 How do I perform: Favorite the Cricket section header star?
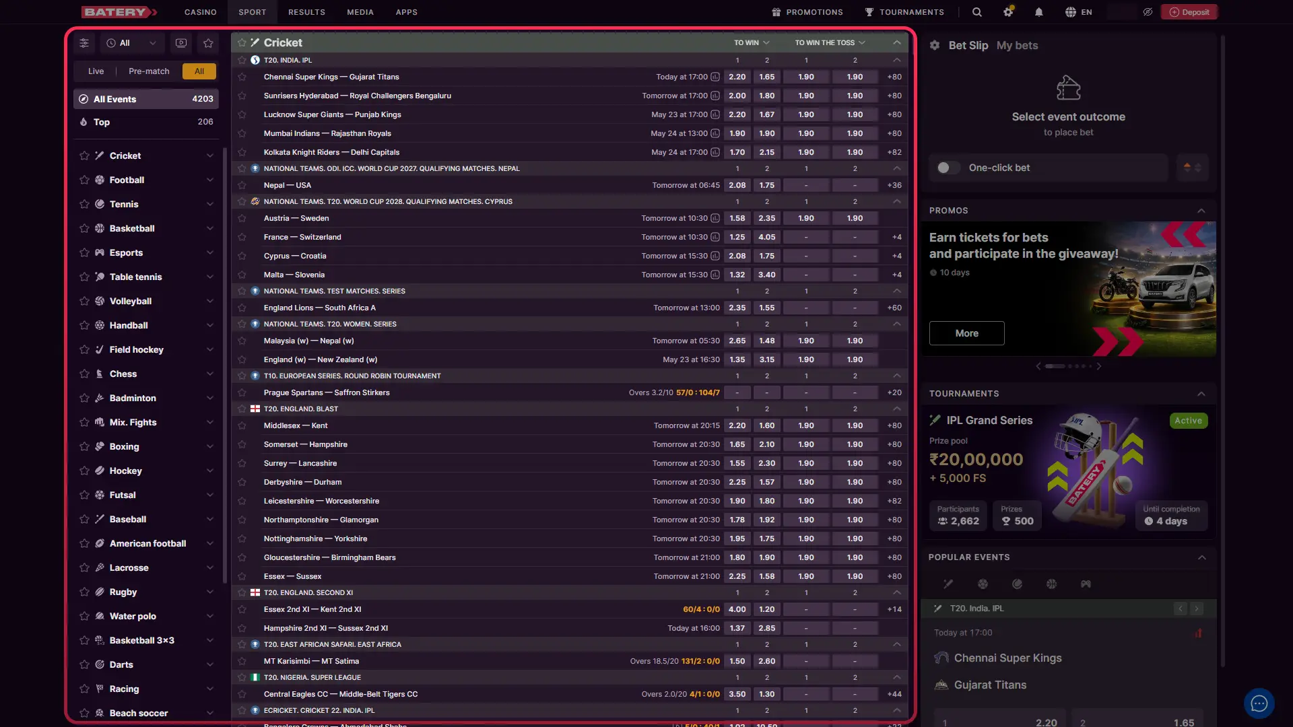[x=242, y=42]
